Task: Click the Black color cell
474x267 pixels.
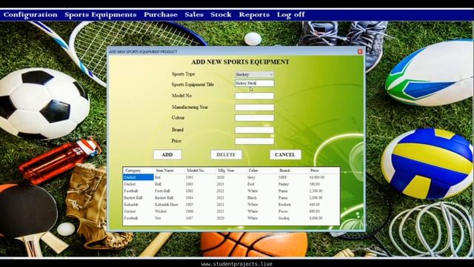Action: [x=252, y=198]
